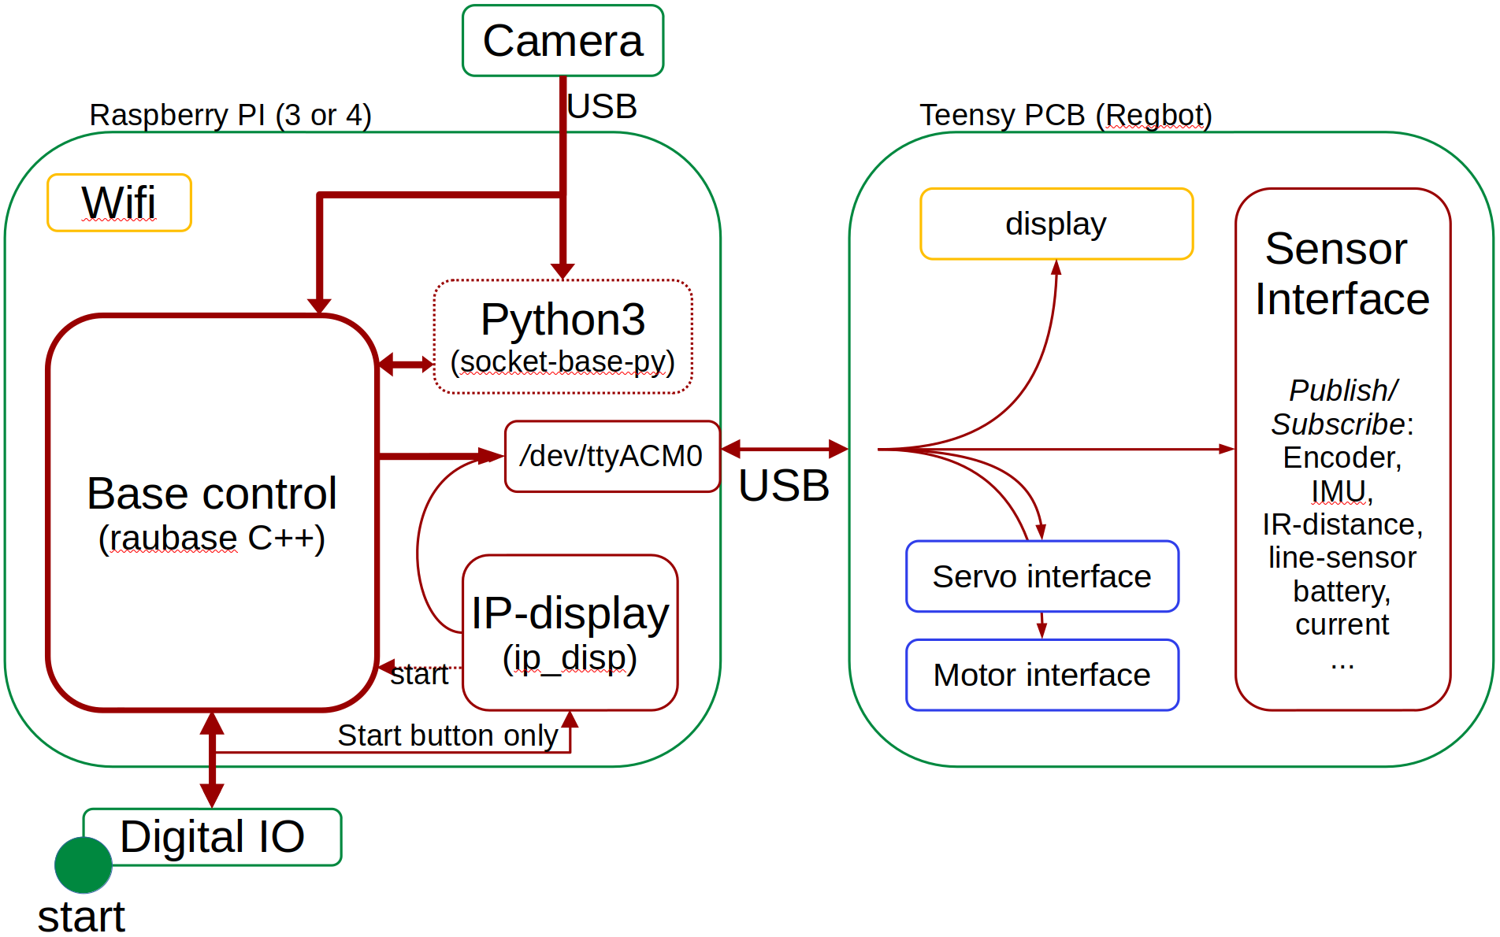This screenshot has width=1500, height=937.
Task: Click the green start button circle
Action: point(84,865)
